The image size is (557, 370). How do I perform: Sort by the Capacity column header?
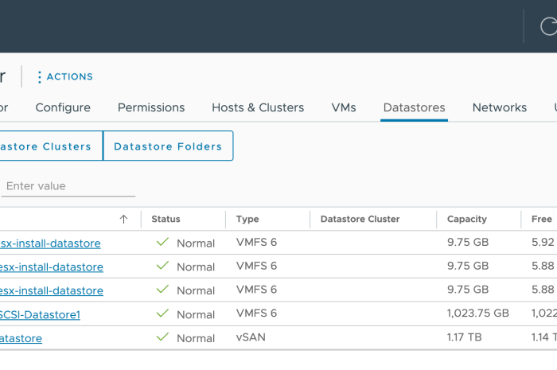pos(466,219)
